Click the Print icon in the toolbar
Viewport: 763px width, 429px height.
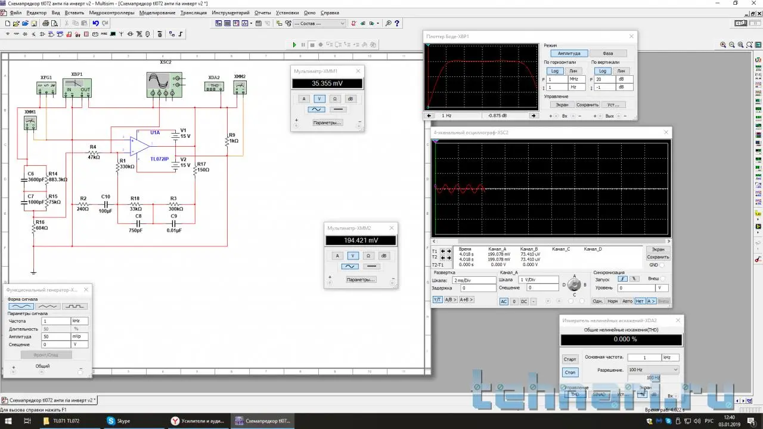point(45,23)
